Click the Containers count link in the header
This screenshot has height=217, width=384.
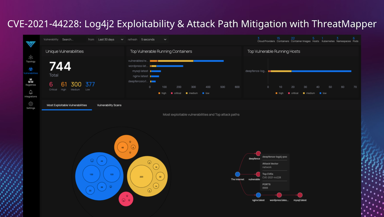(282, 39)
